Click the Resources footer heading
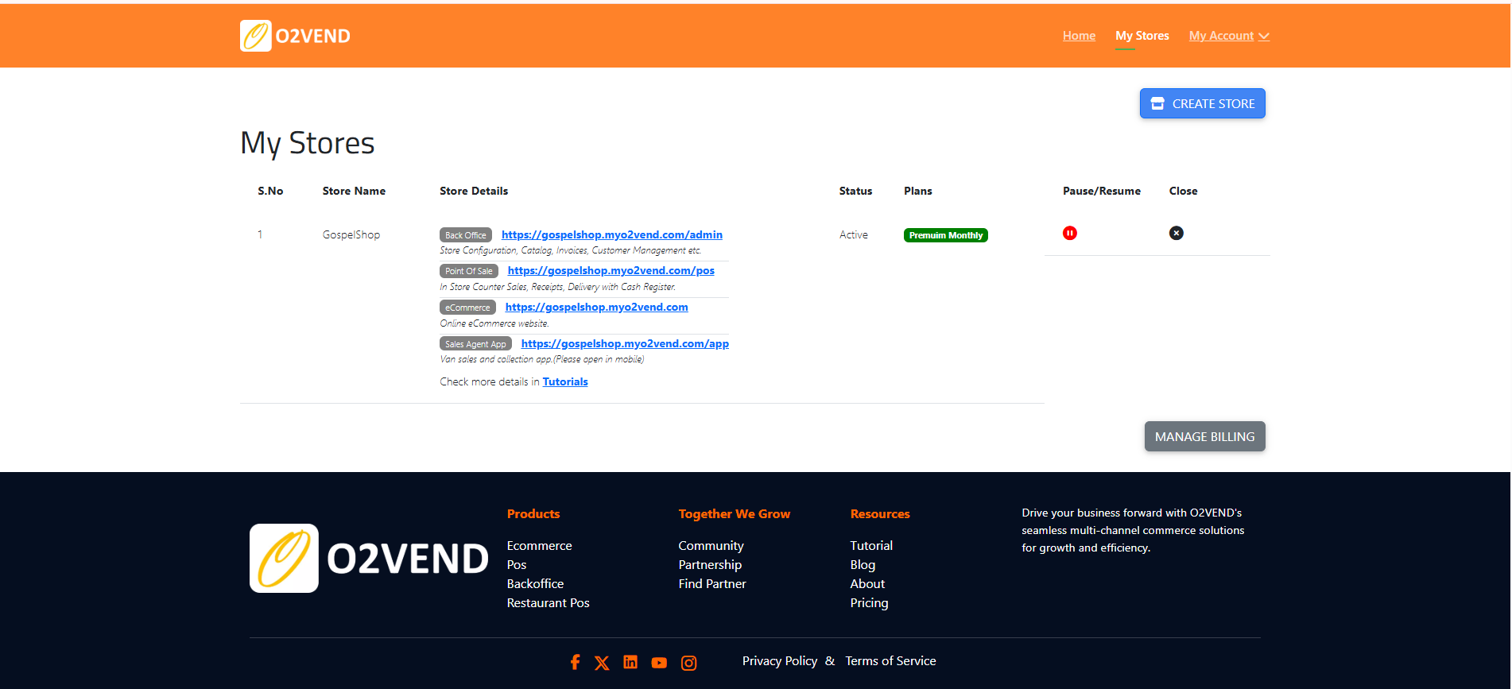This screenshot has width=1512, height=689. (x=880, y=513)
